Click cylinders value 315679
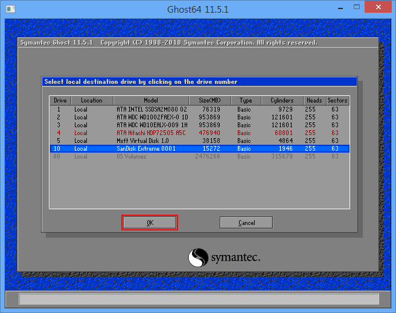The image size is (396, 313). (282, 156)
